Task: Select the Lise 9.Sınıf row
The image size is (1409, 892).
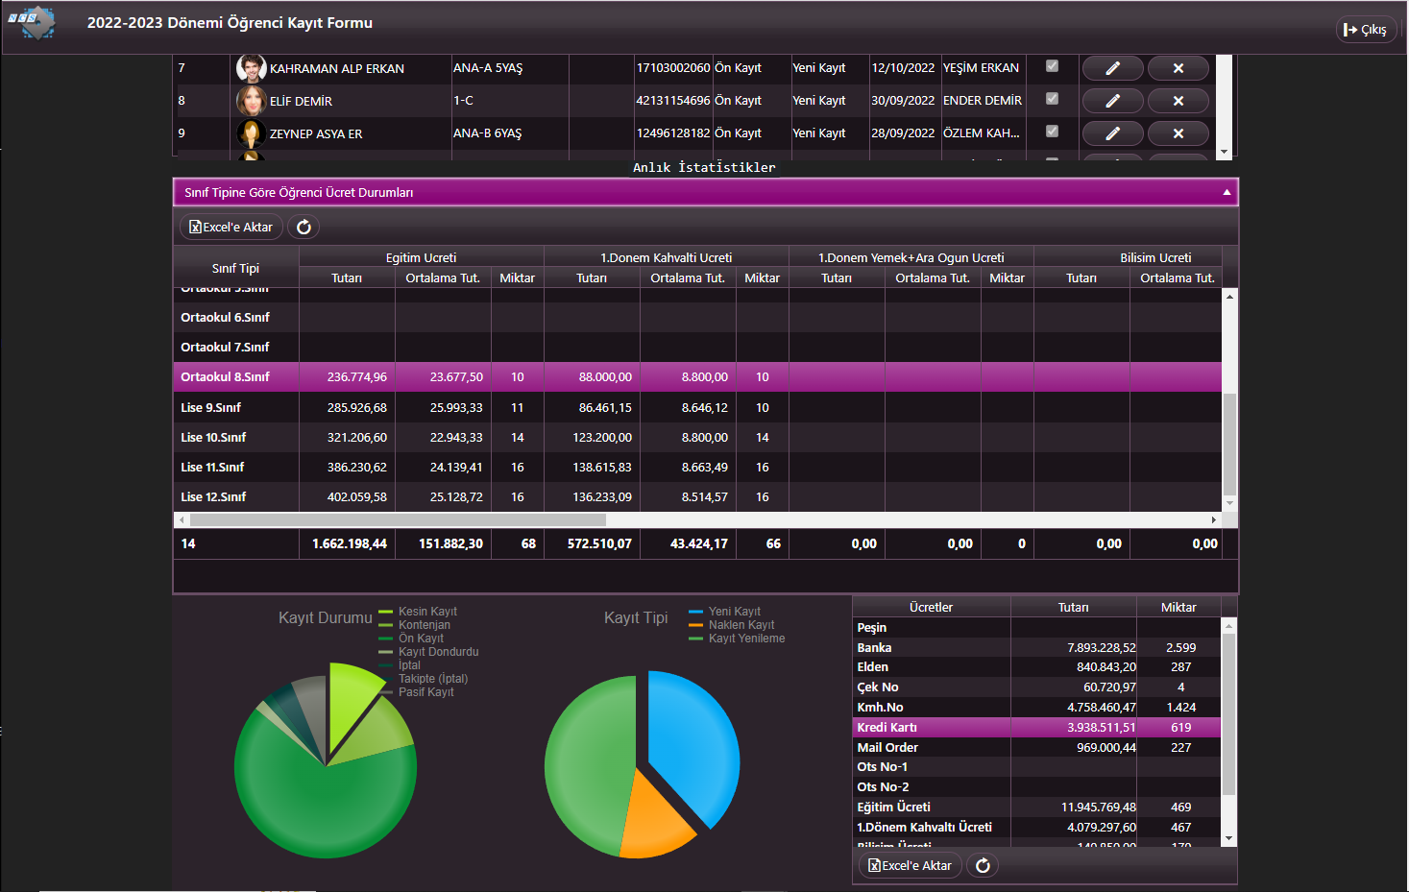Action: (697, 407)
